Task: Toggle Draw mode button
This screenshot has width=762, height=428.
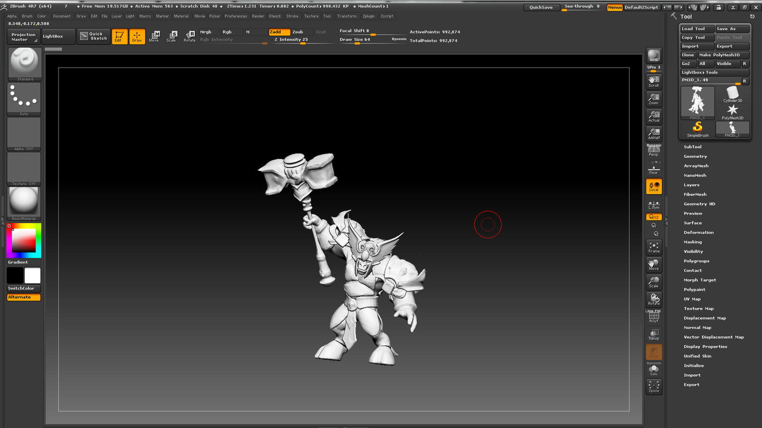Action: pos(137,36)
